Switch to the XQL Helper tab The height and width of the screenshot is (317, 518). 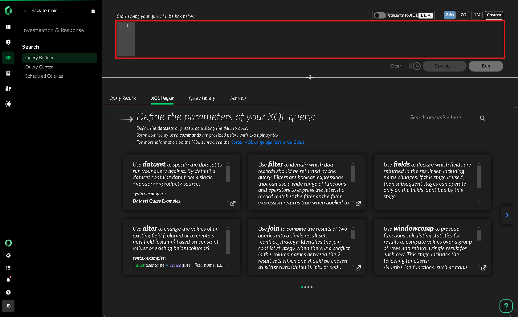[162, 98]
